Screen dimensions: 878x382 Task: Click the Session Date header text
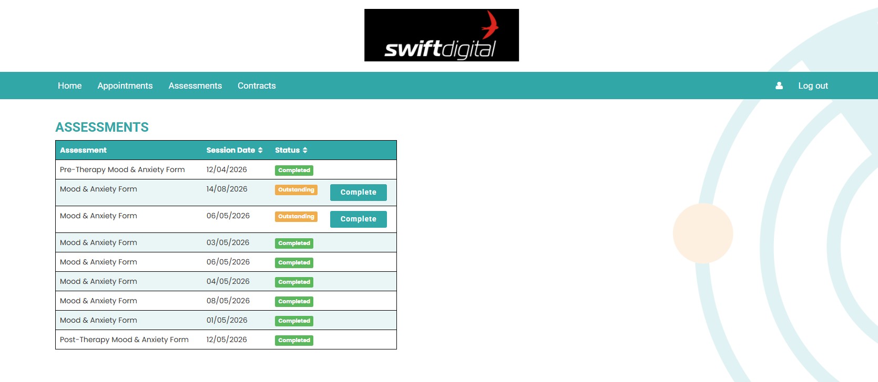coord(231,150)
